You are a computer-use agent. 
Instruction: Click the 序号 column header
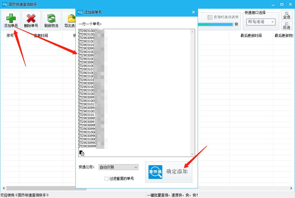[x=10, y=36]
